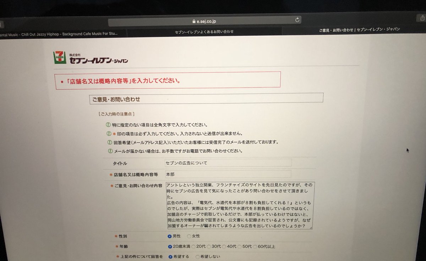Screen dimensions: 426x261
Task: Click the Safari reload page icon
Action: [x=297, y=20]
